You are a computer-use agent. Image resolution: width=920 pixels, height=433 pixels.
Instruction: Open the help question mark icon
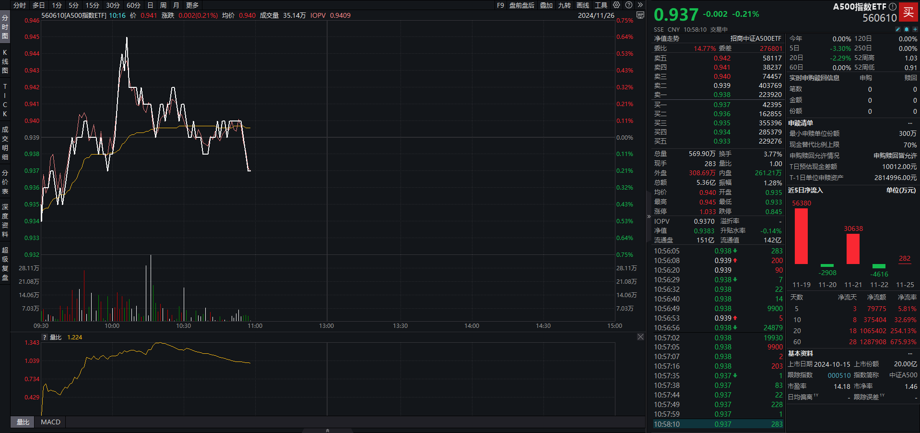(629, 5)
